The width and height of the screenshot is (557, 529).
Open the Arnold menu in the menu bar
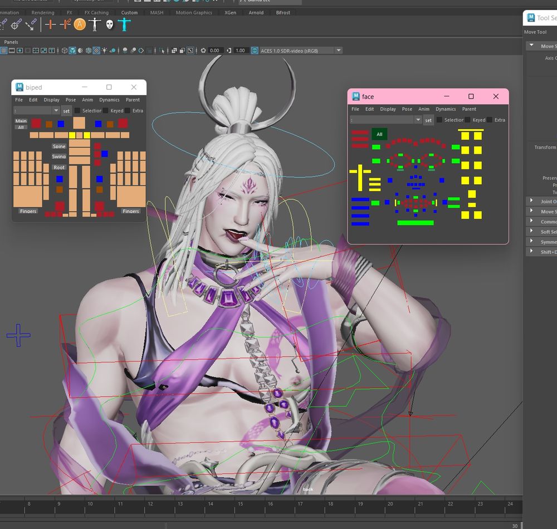tap(256, 12)
